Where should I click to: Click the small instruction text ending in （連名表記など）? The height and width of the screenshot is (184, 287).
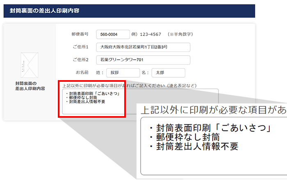[x=130, y=85]
